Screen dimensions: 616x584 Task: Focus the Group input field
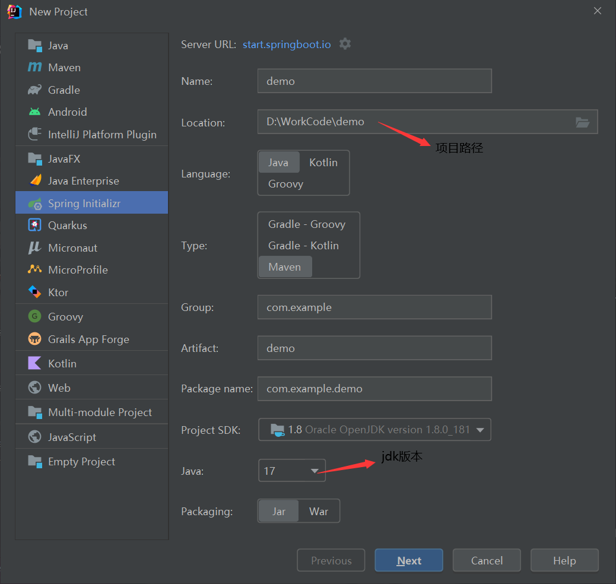coord(374,307)
